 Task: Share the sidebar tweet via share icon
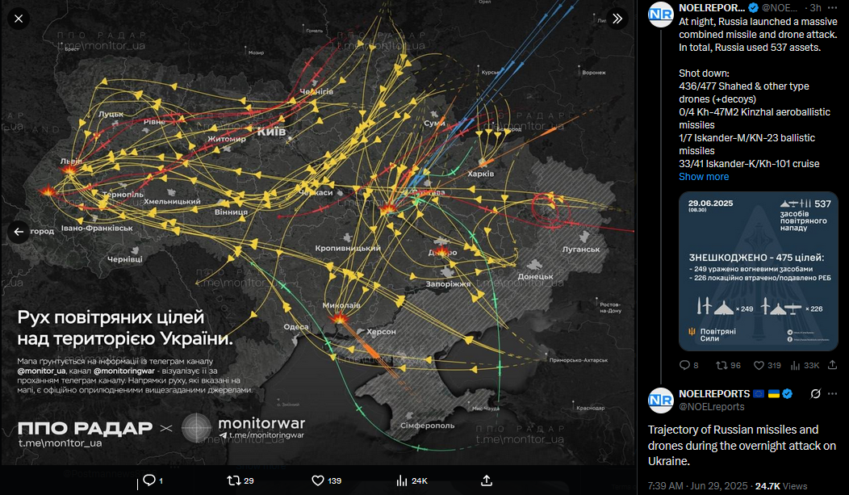(833, 366)
